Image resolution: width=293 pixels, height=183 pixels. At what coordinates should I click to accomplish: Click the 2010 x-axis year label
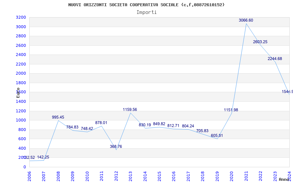(x=87, y=176)
